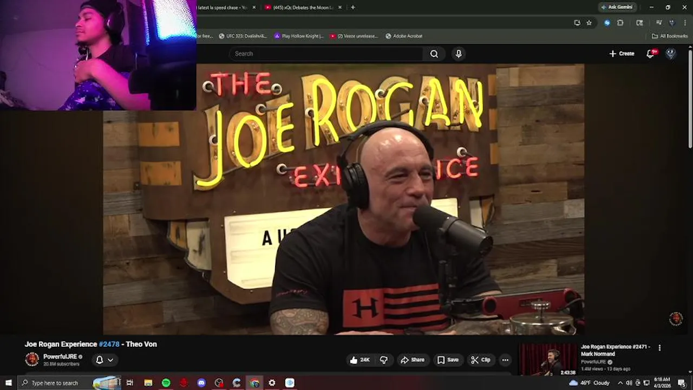The width and height of the screenshot is (693, 390).
Task: Open Spotify from the taskbar
Action: 166,383
